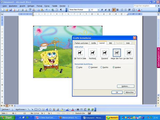Click the font color 'A' button
160x120 pixels.
[x=139, y=10]
